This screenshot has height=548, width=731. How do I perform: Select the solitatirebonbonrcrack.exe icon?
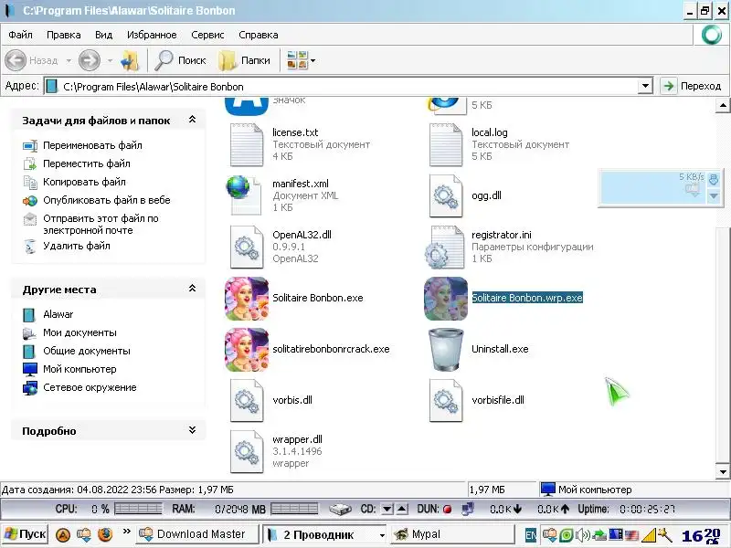247,350
